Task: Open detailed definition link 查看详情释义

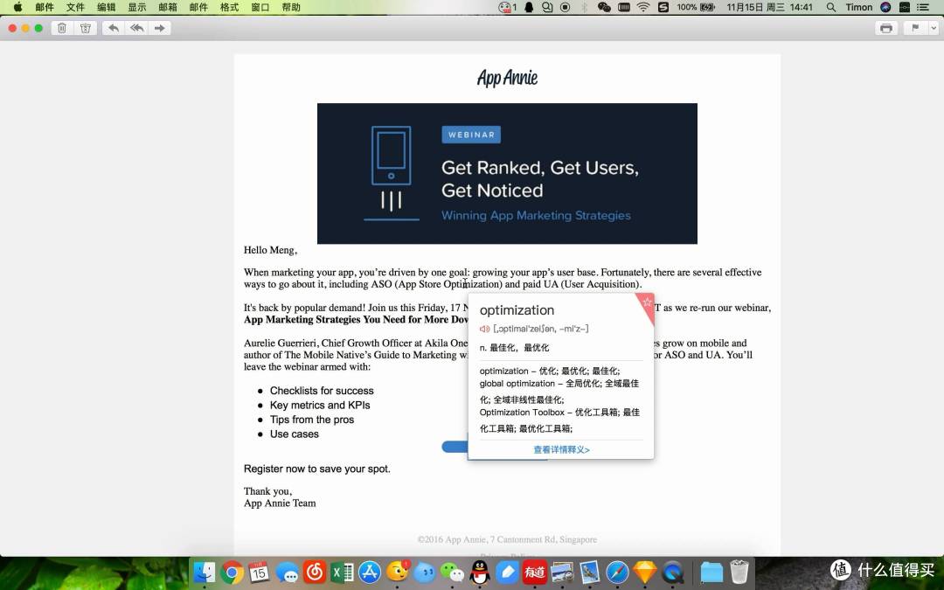Action: [561, 450]
